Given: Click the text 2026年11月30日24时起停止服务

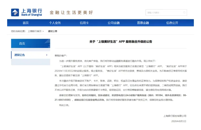Looking at the screenshot, I should [x=72, y=71].
